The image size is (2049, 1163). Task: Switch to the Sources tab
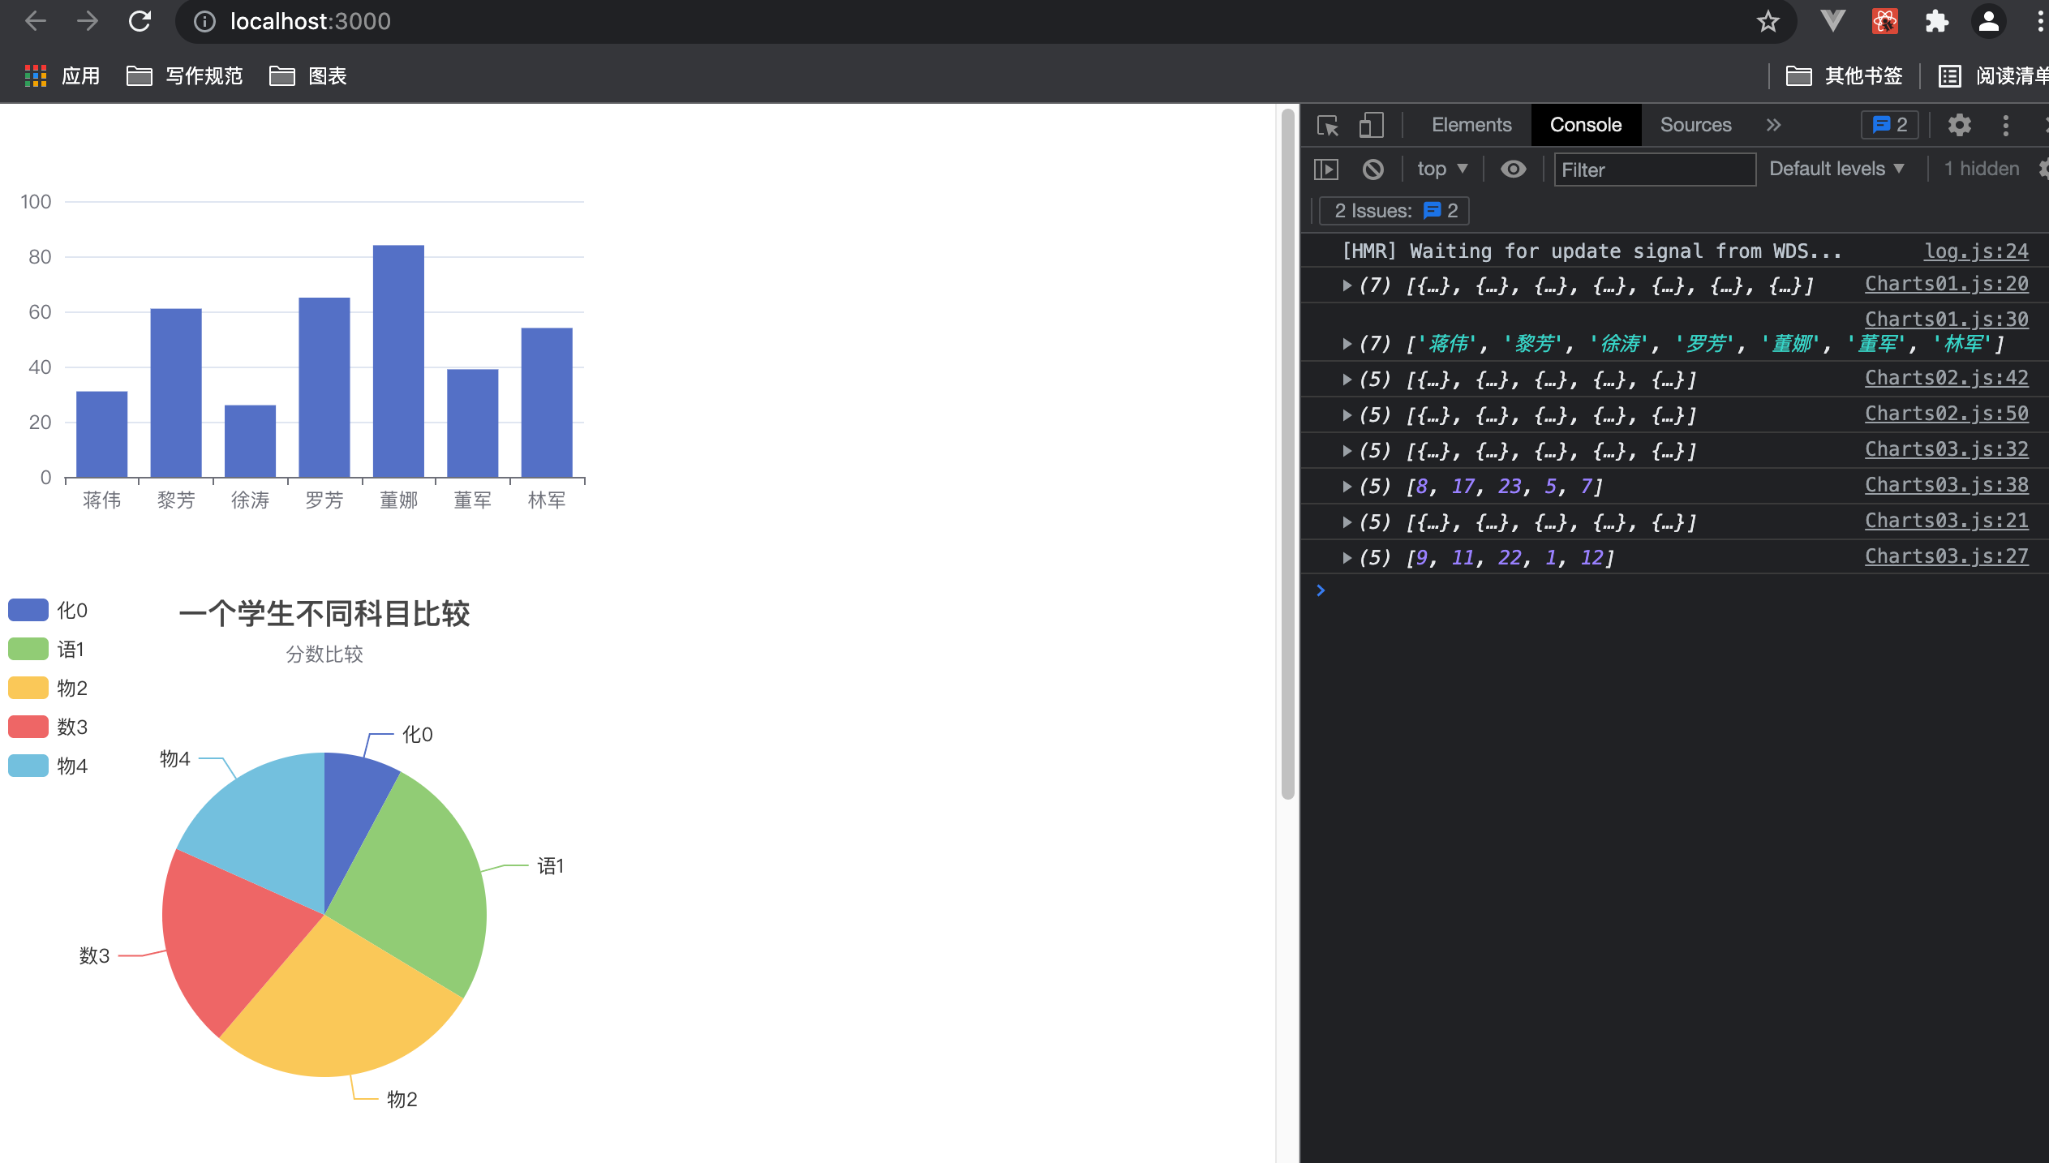click(x=1695, y=125)
